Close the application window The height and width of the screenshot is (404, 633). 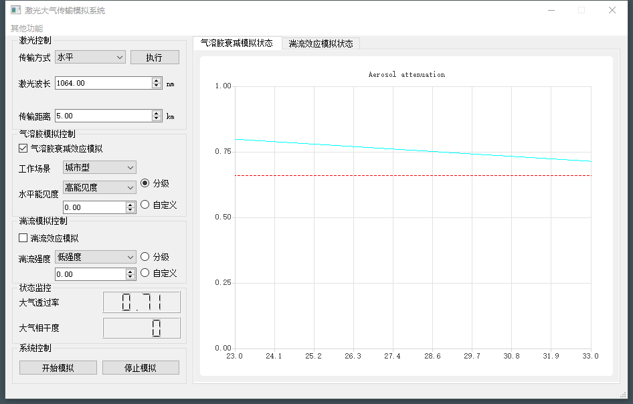[612, 10]
